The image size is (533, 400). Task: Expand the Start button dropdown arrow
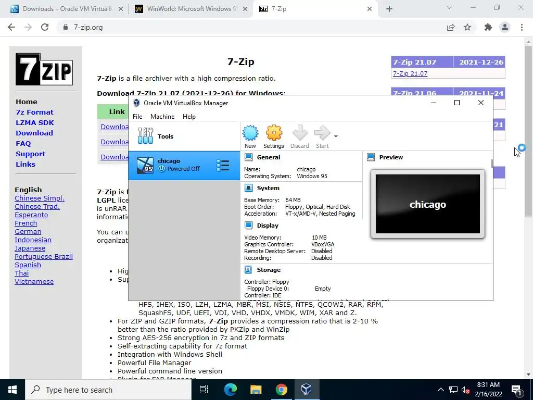tap(336, 136)
